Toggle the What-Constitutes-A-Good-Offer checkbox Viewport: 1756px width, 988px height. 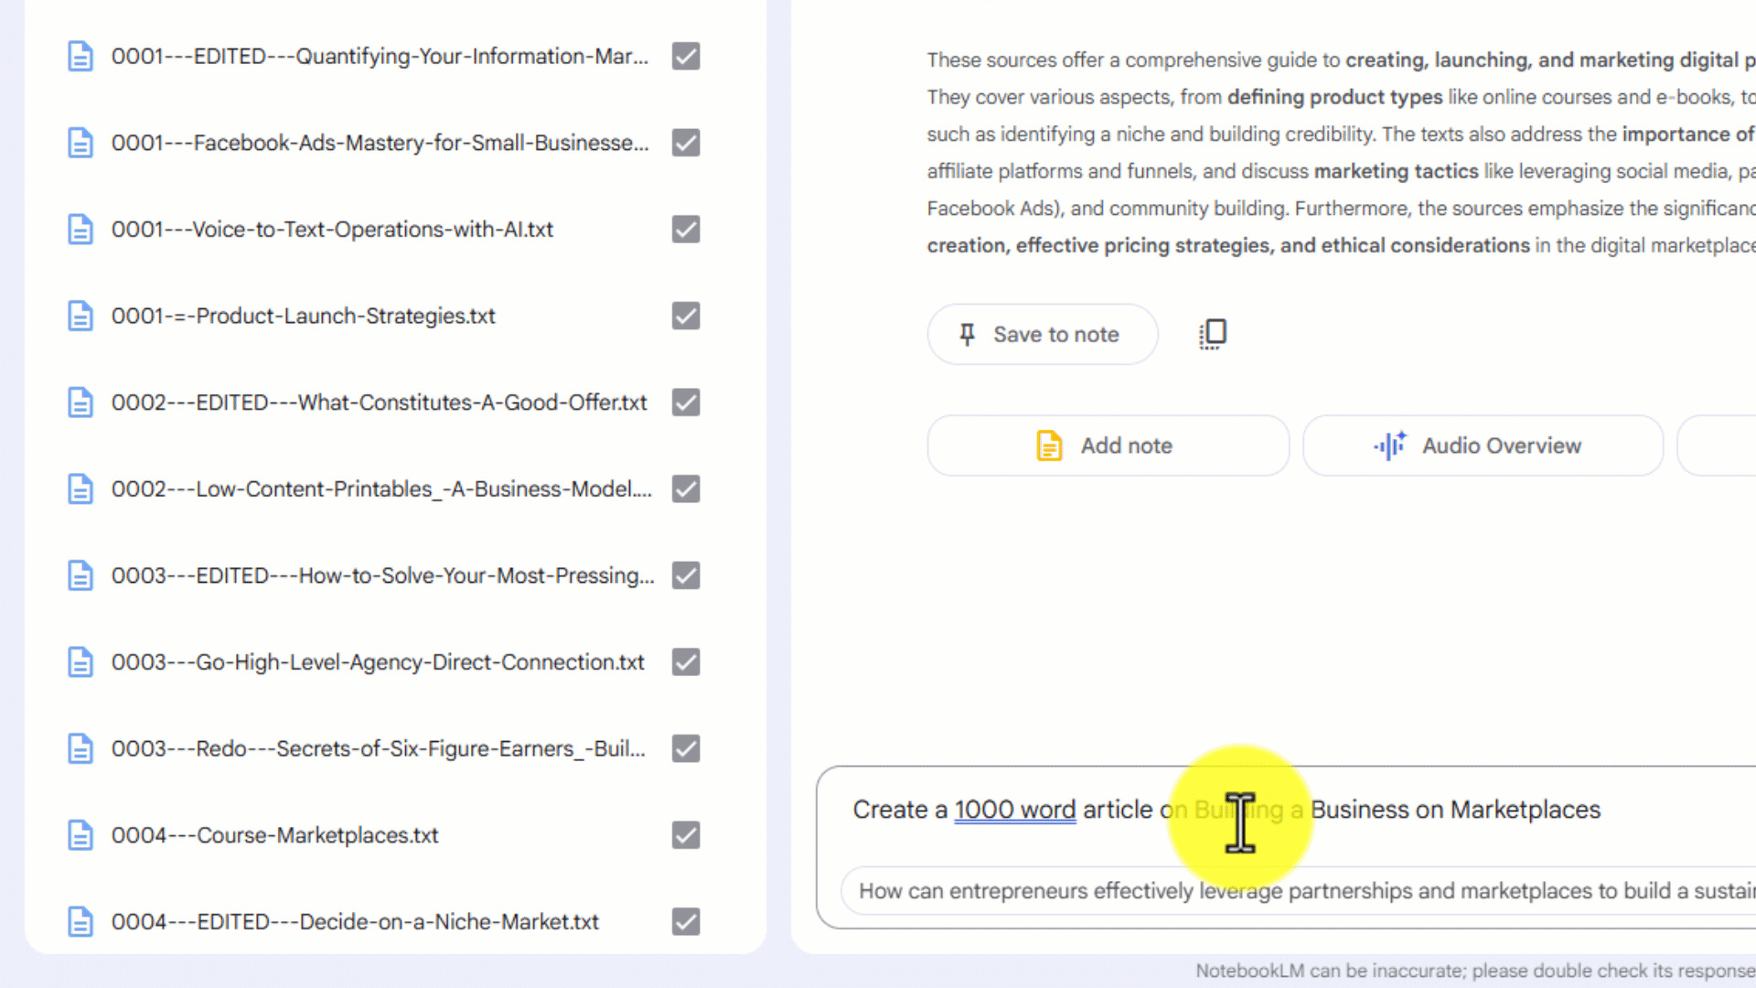coord(686,403)
